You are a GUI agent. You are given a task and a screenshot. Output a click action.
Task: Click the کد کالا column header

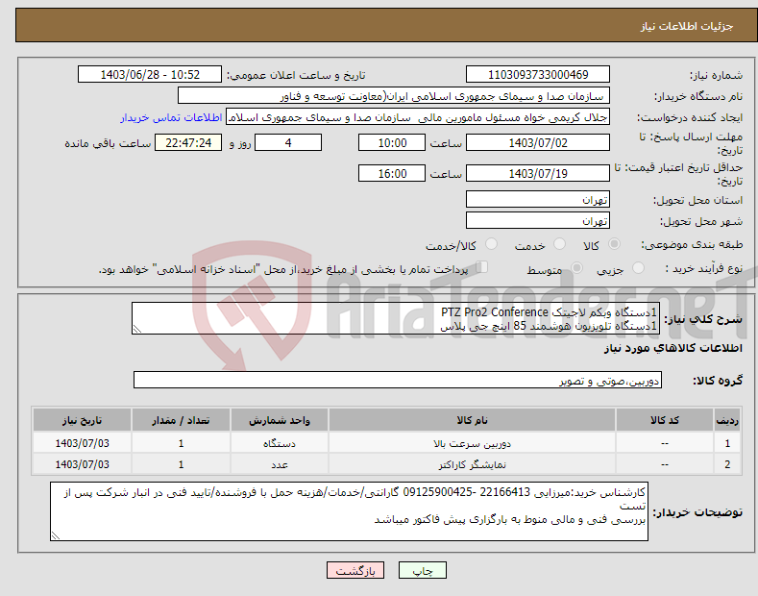pyautogui.click(x=665, y=420)
